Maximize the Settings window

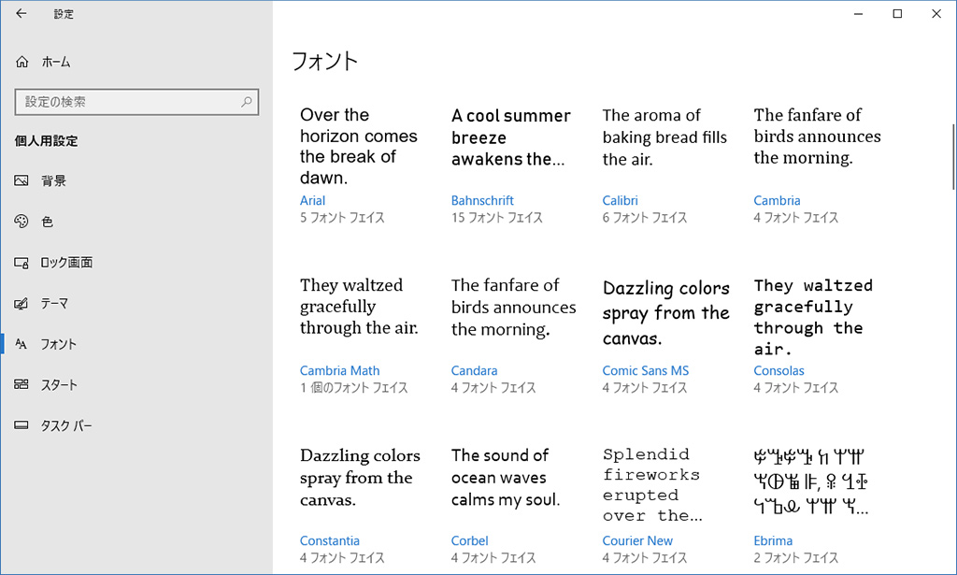click(897, 14)
